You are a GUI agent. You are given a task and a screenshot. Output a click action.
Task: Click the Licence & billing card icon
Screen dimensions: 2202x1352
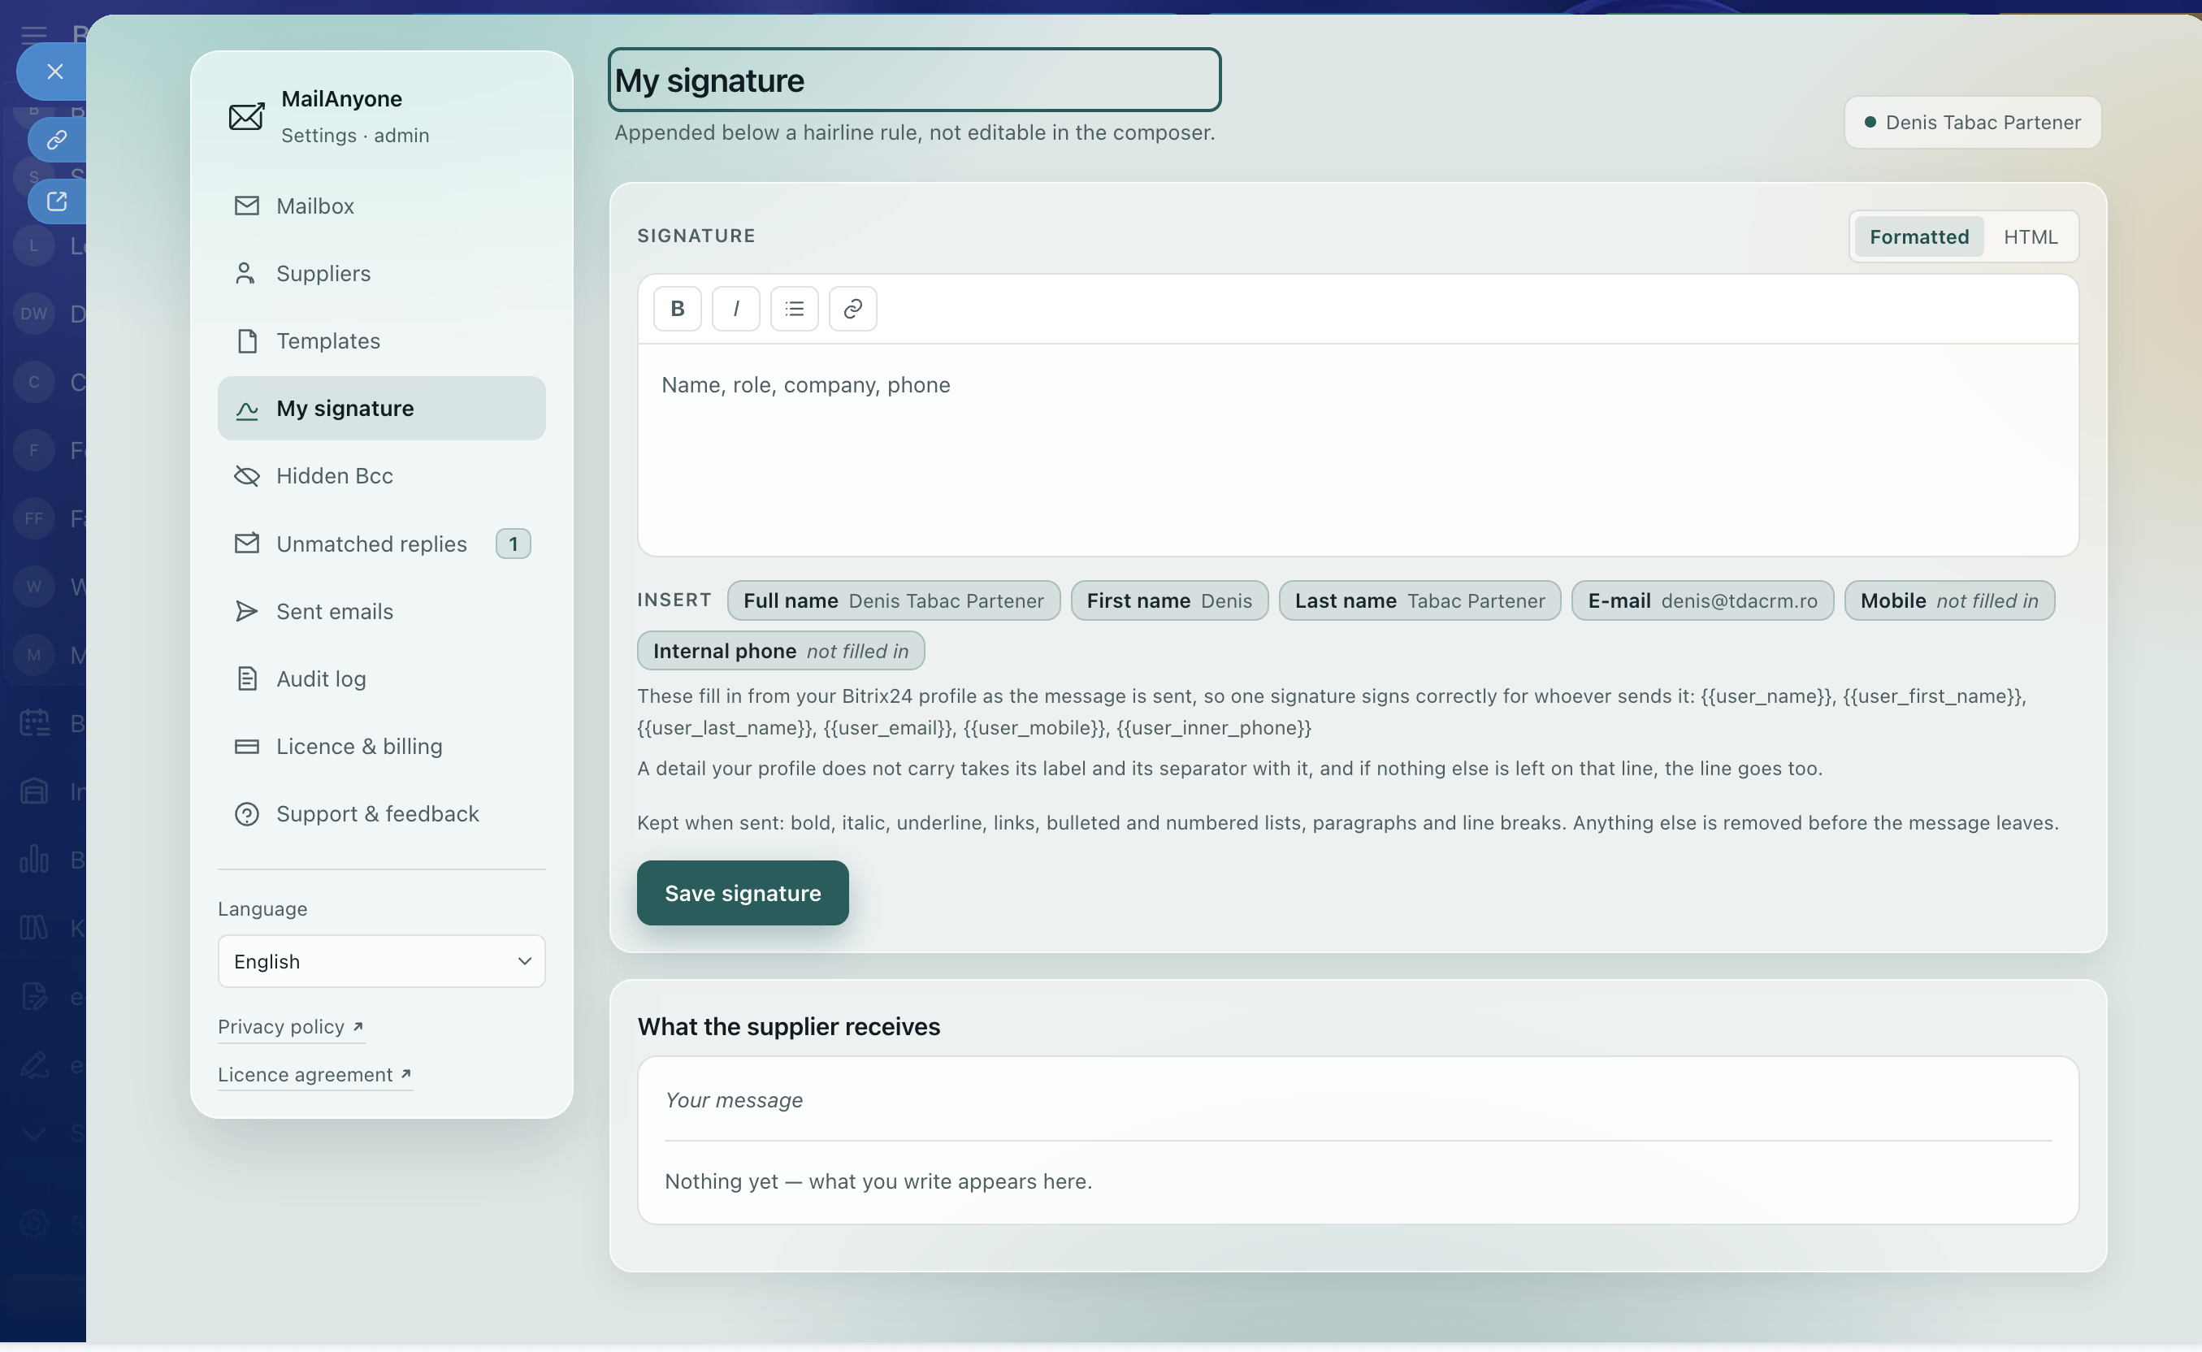[247, 746]
